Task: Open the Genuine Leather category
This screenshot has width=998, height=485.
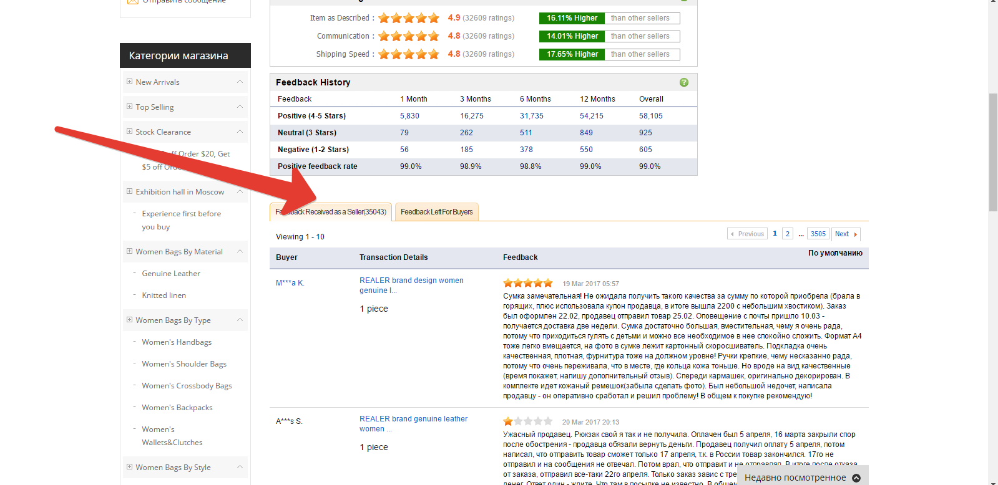Action: tap(171, 273)
